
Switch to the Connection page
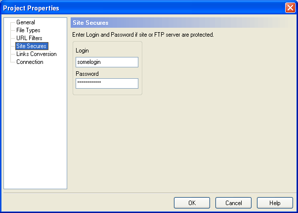click(30, 62)
